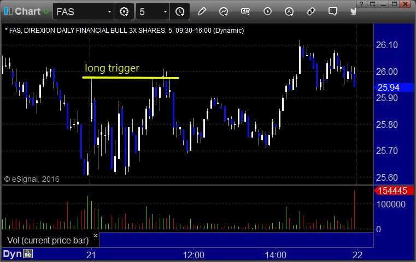The width and height of the screenshot is (416, 262).
Task: Open the FAS symbol dropdown arrow
Action: (x=109, y=11)
